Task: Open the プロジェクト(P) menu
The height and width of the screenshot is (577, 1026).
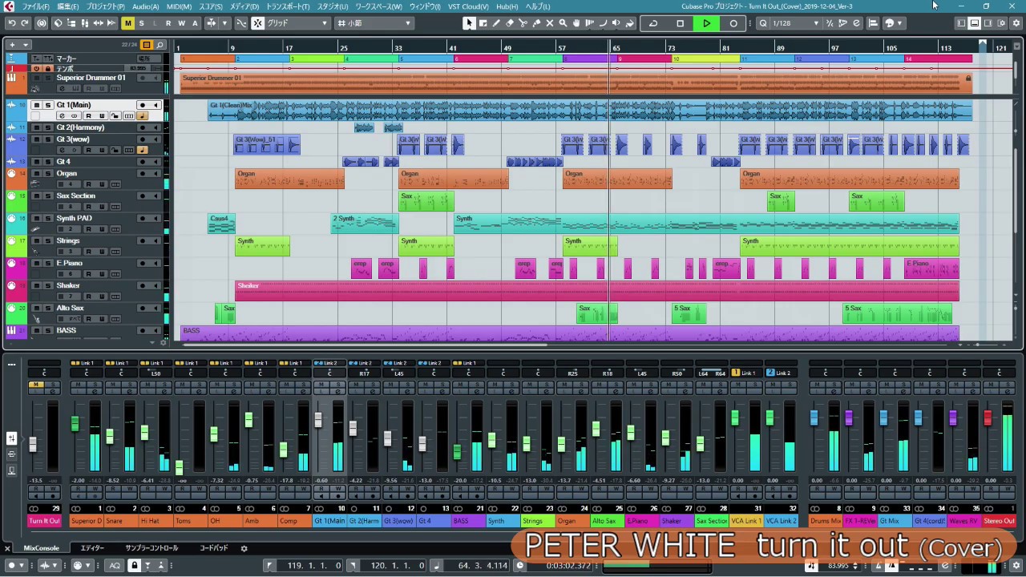Action: 105,6
